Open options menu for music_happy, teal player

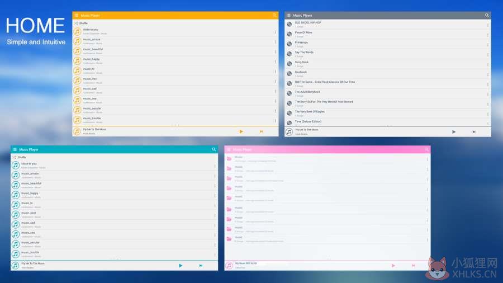point(215,195)
